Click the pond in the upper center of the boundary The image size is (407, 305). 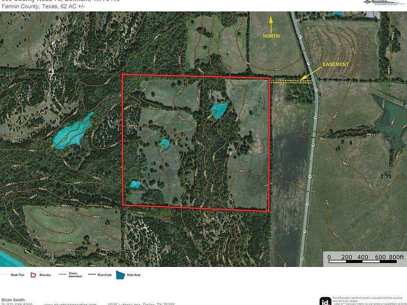(x=219, y=111)
